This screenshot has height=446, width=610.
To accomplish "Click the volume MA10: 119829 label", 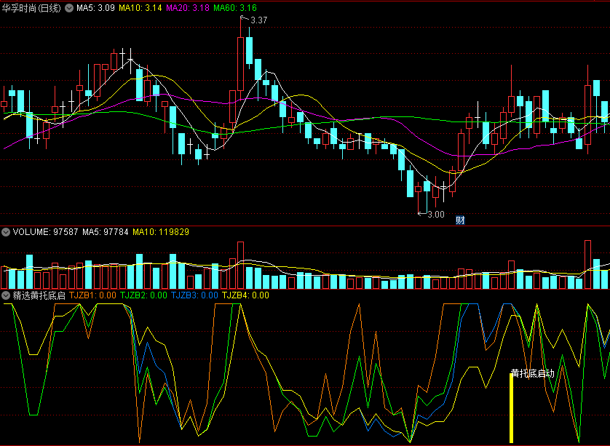I will 161,232.
